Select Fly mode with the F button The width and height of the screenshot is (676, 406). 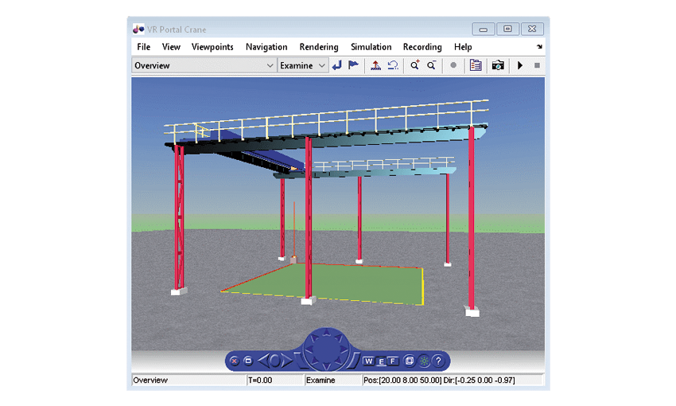393,361
